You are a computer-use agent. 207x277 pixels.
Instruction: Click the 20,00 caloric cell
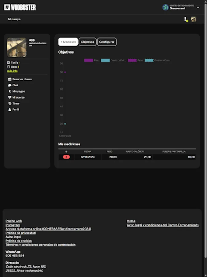tap(135, 157)
